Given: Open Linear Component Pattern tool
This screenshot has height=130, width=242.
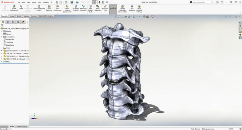Looking at the screenshot, I should pyautogui.click(x=39, y=8).
